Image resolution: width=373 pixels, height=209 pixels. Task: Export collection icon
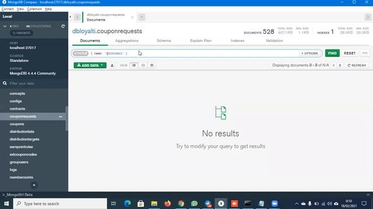click(x=112, y=66)
